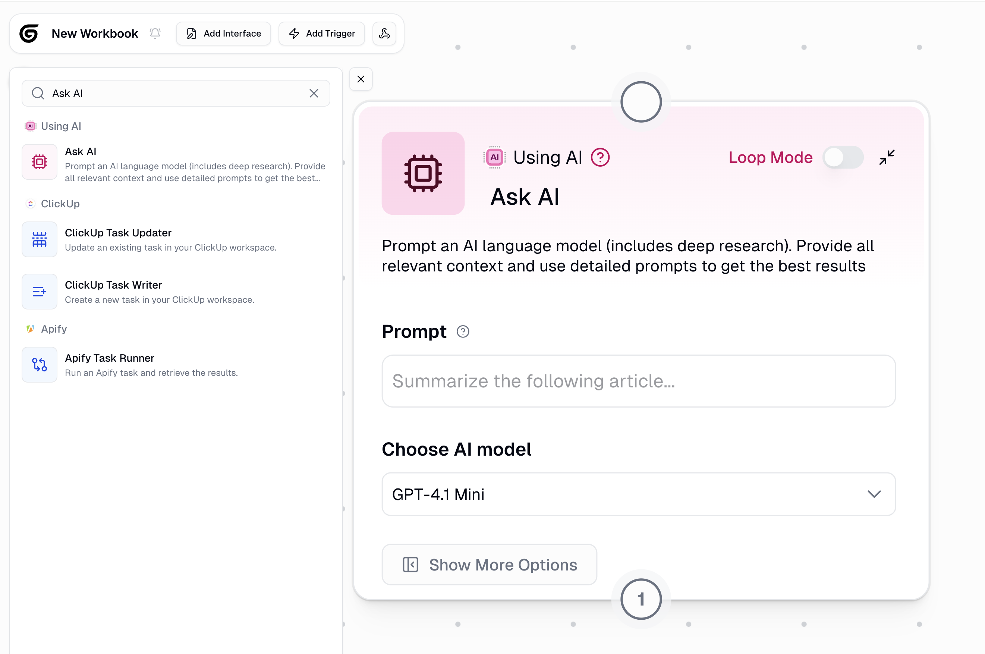Click the ClickUp Task Writer icon
This screenshot has height=654, width=985.
coord(39,291)
